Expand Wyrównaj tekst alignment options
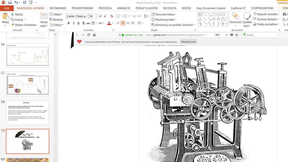This screenshot has width=288, height=162. coord(164,19)
